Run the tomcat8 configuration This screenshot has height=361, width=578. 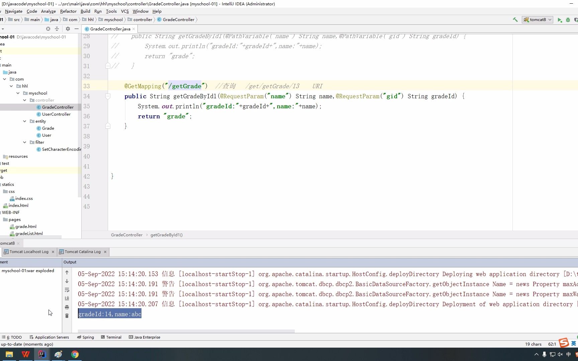(560, 20)
